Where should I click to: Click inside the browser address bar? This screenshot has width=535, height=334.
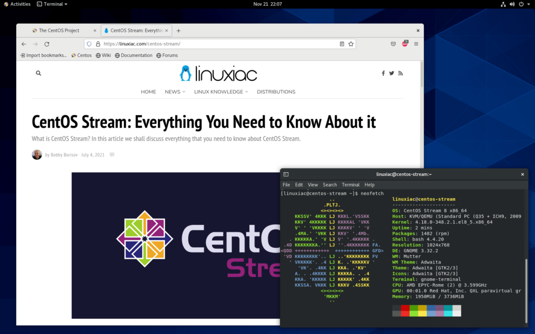coord(209,44)
